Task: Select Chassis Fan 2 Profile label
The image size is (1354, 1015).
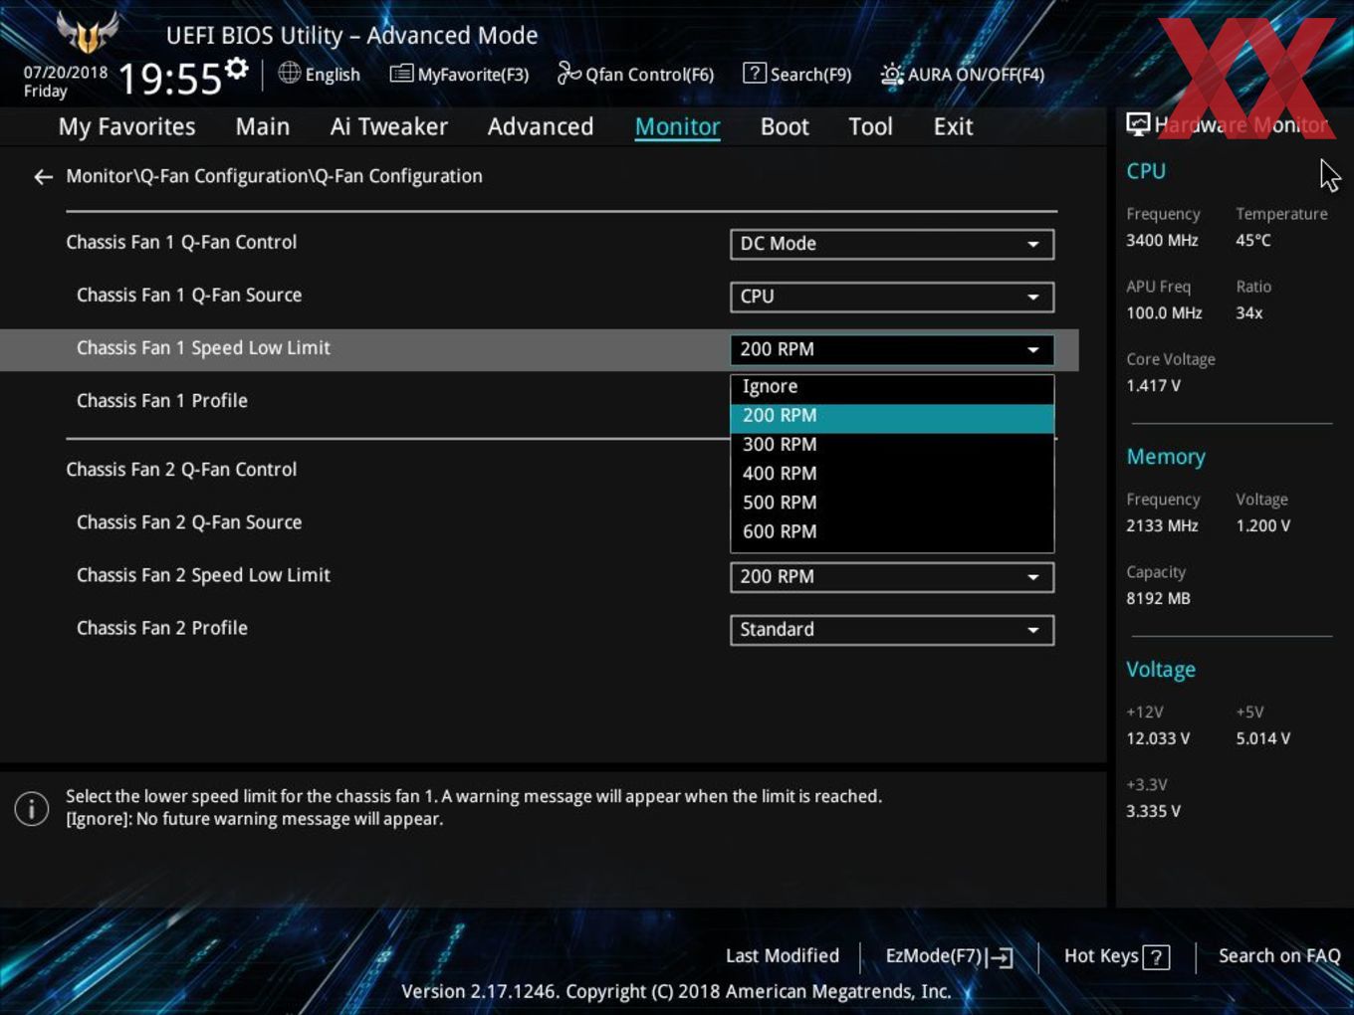Action: point(162,628)
